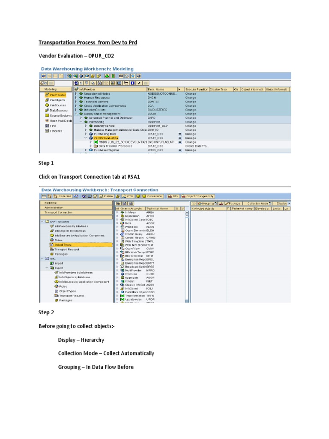Click Create Data Tra... on the Data Transfer Processes row
Viewport: 329px width, 439px height.
[197, 146]
